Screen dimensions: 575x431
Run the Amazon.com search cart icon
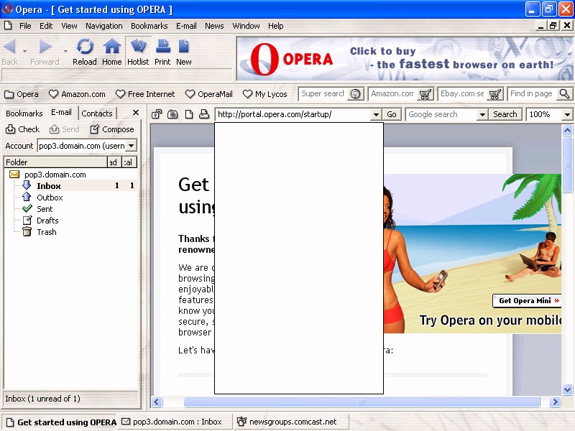(x=425, y=94)
